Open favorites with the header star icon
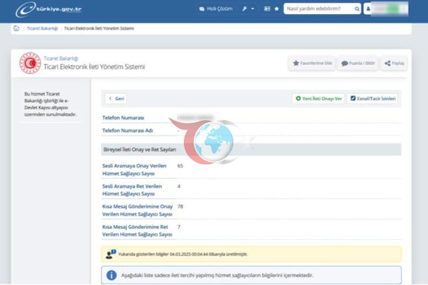Image resolution: width=428 pixels, height=285 pixels. click(276, 9)
